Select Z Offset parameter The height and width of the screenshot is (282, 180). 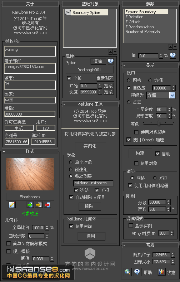click(x=132, y=22)
